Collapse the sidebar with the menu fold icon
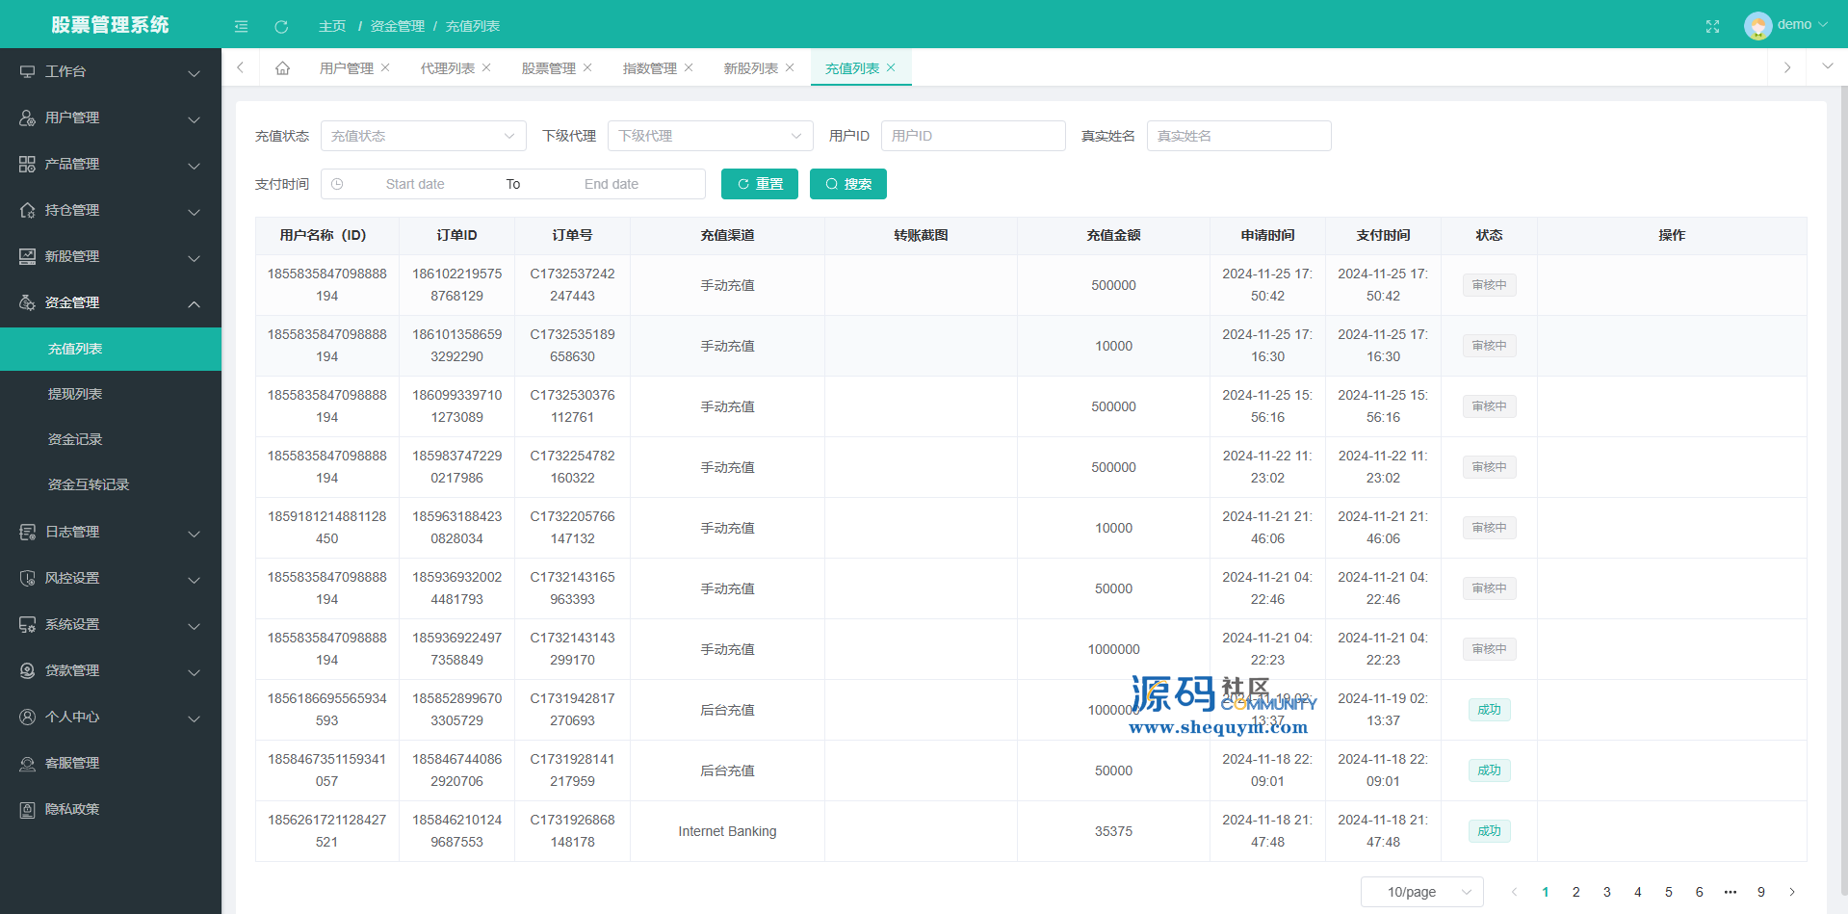1848x914 pixels. pyautogui.click(x=241, y=26)
